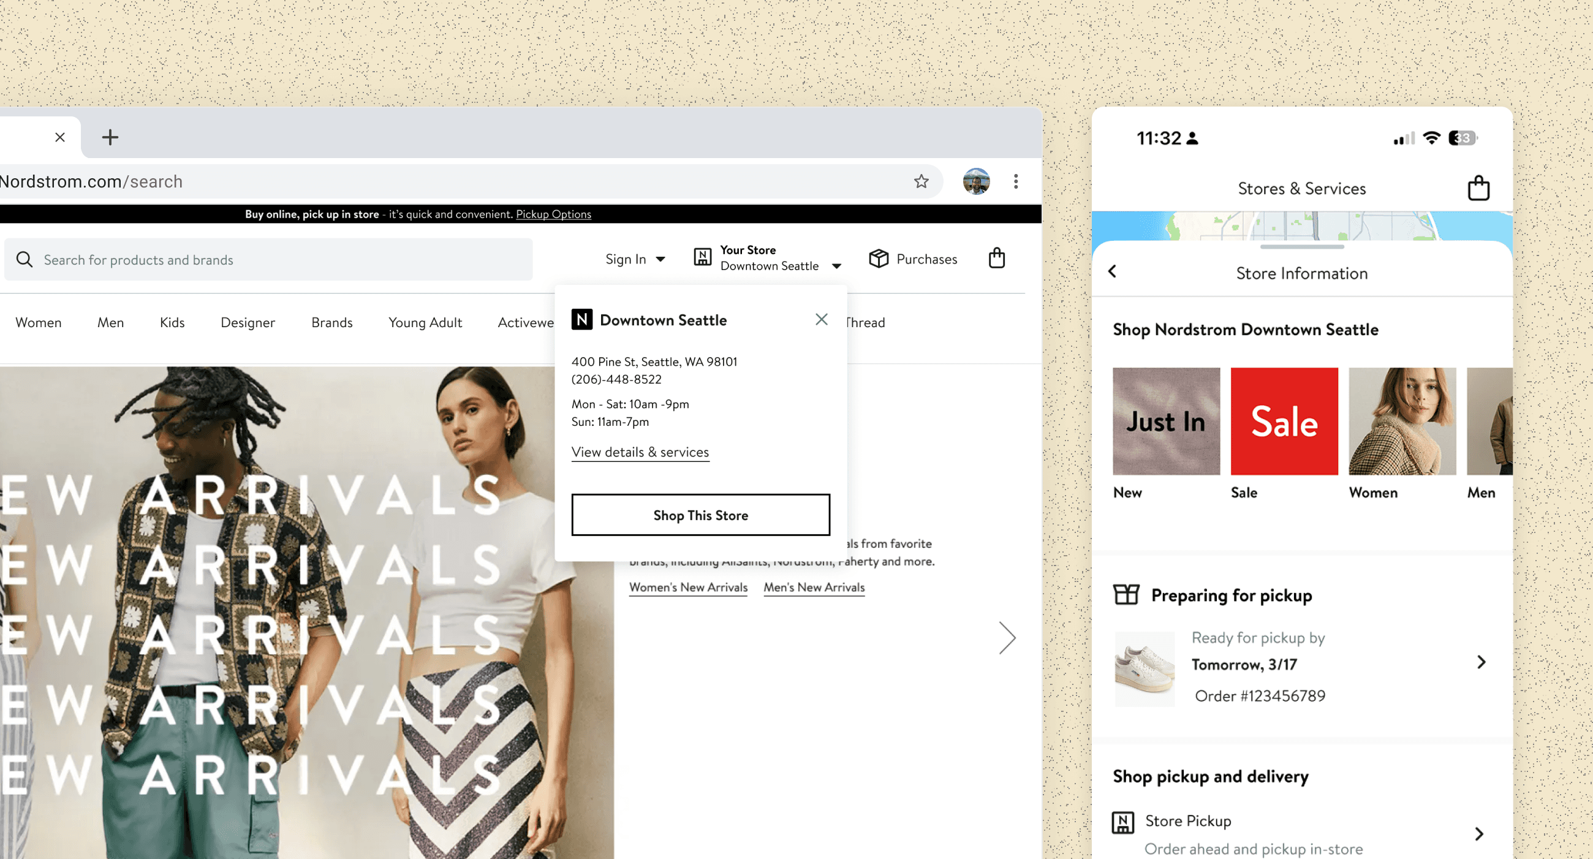Open shopping bag on website header

tap(996, 258)
